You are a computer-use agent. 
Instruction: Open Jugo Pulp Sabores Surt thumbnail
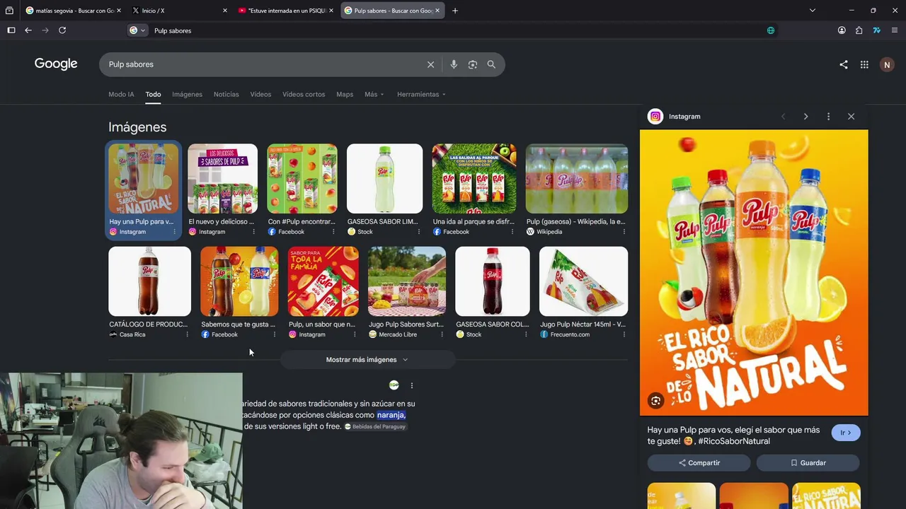407,281
